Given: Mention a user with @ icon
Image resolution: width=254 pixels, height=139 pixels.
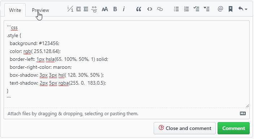Looking at the screenshot, I should click(220, 9).
